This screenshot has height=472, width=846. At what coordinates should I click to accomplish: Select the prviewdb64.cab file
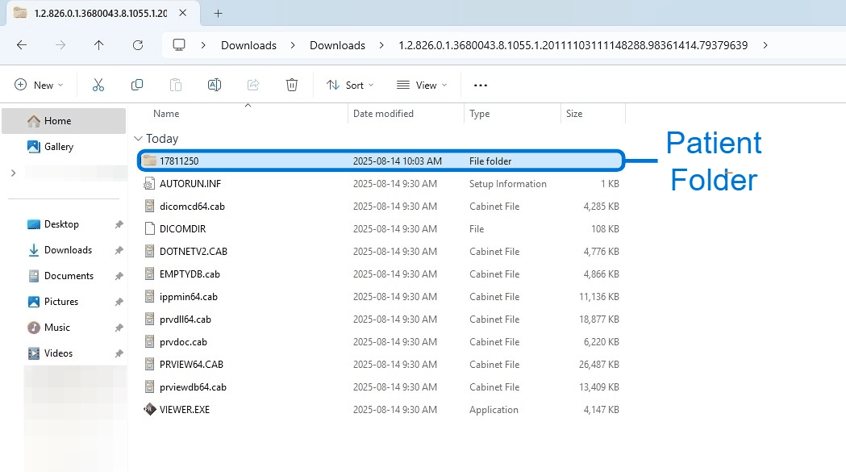[x=381, y=387]
